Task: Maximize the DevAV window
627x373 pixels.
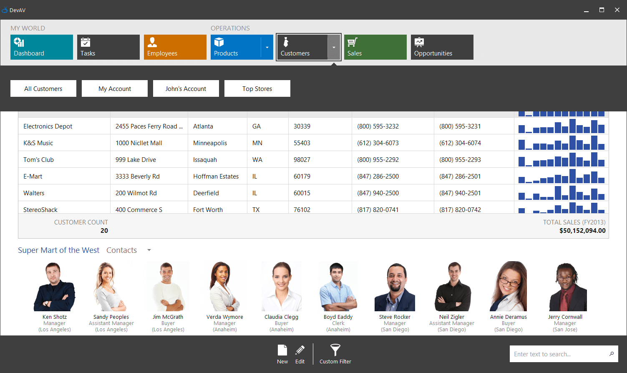Action: coord(602,10)
